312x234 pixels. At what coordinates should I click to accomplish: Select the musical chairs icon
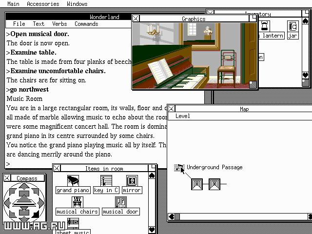pyautogui.click(x=77, y=202)
